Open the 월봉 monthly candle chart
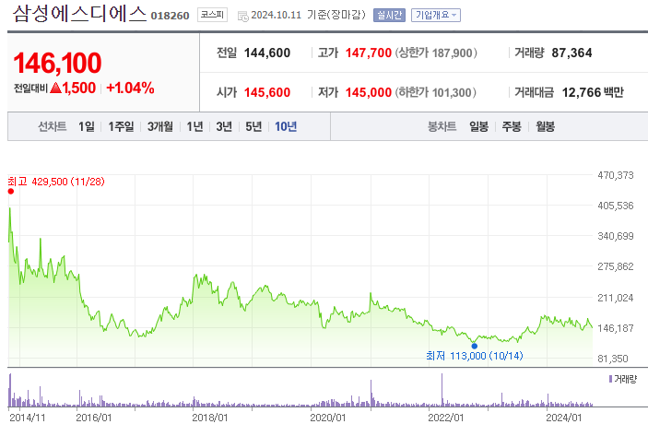The image size is (648, 436). tap(545, 126)
